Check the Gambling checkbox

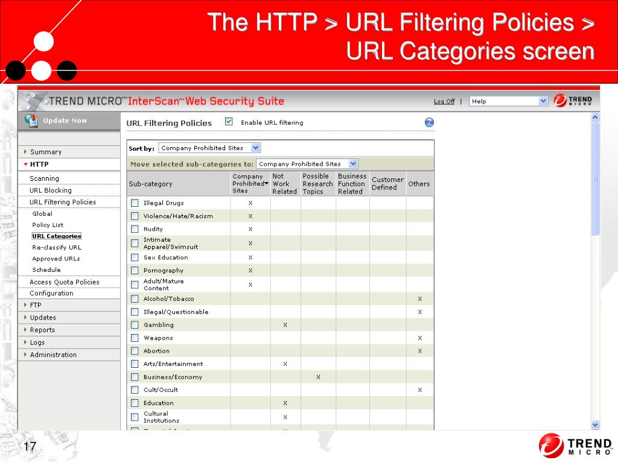coord(135,325)
